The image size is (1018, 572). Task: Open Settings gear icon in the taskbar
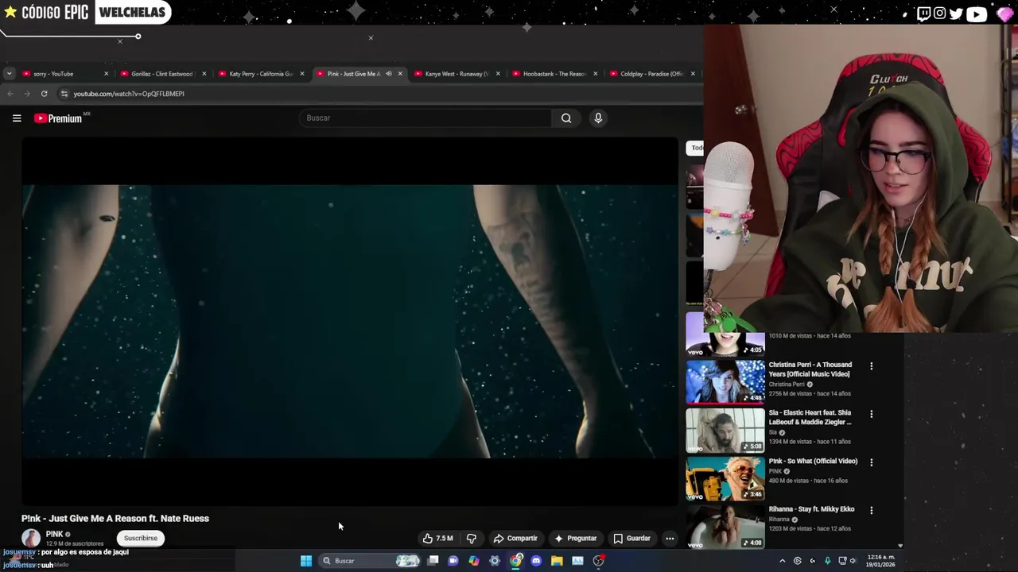[x=495, y=561]
